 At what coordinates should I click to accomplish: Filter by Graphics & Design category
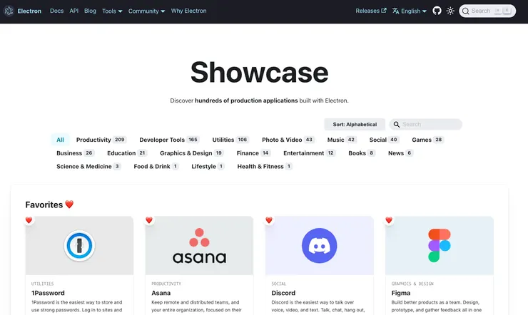[192, 153]
